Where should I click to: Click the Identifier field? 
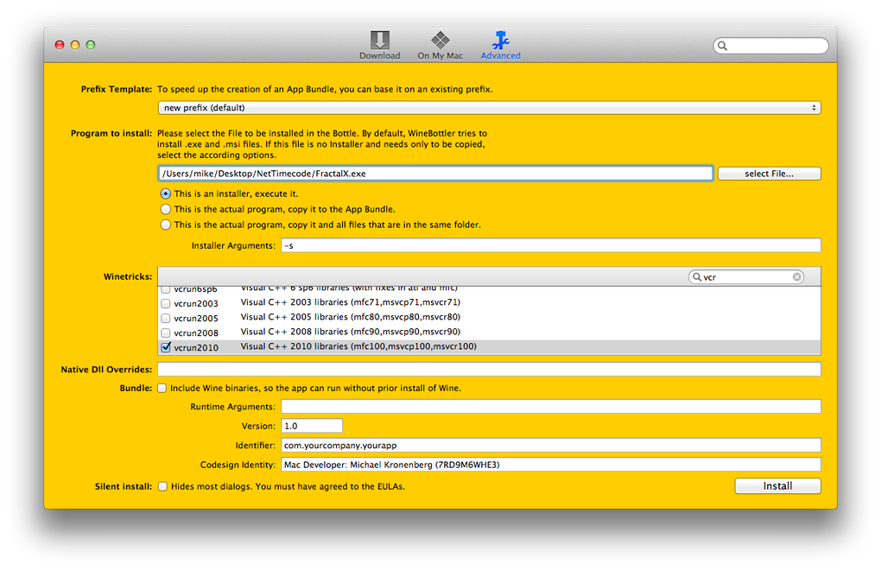click(x=551, y=446)
